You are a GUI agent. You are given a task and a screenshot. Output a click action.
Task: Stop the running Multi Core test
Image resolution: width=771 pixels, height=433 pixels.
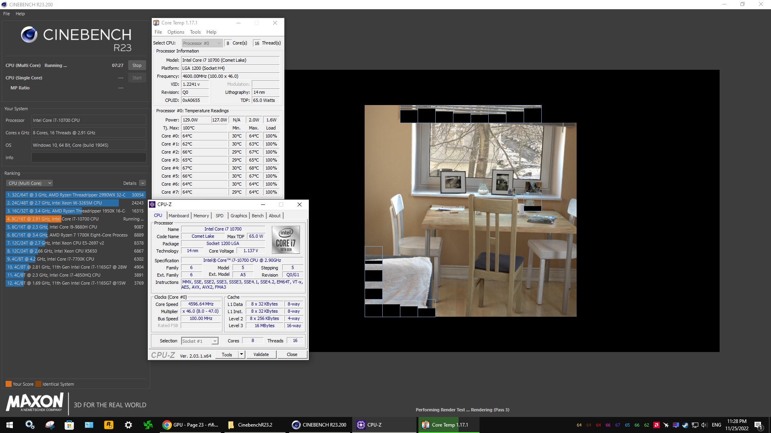pos(137,65)
